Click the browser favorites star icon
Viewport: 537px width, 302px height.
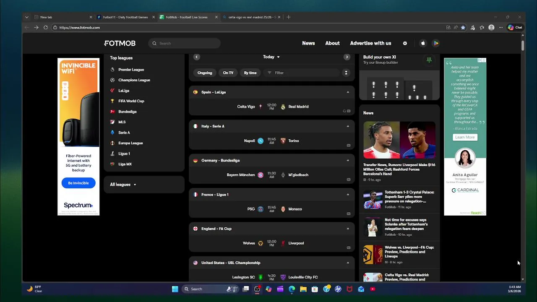(x=463, y=28)
